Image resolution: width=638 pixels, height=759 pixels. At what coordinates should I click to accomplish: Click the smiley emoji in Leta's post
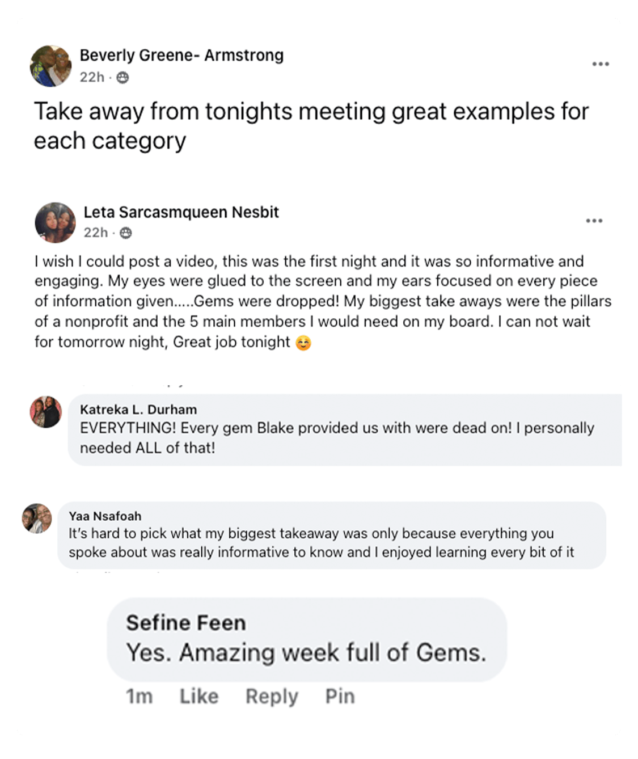tap(303, 343)
